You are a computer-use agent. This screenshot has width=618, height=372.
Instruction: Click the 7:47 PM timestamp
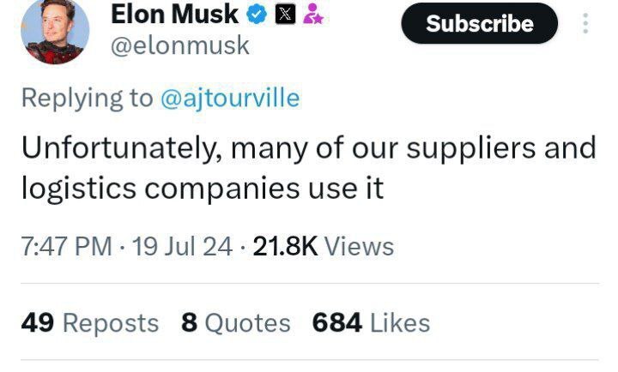[66, 247]
